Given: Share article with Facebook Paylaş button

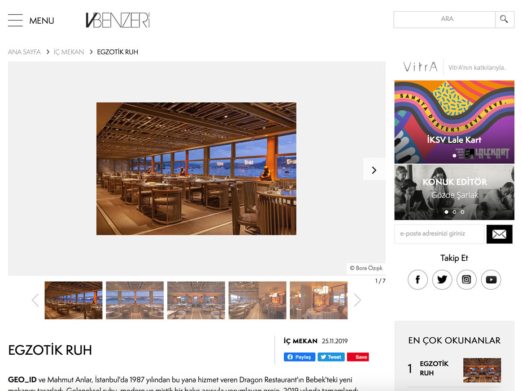Looking at the screenshot, I should 299,357.
